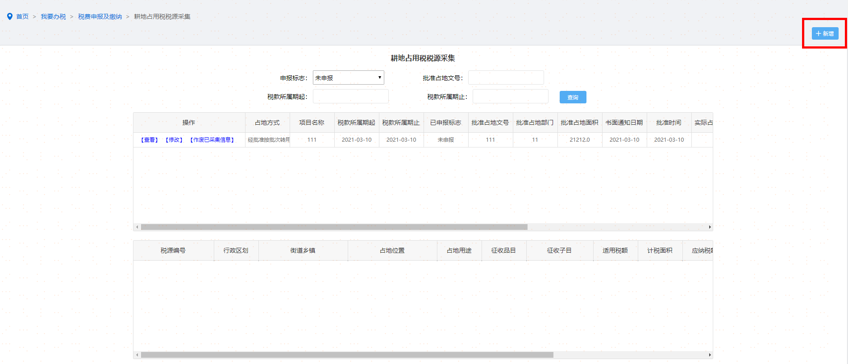Image resolution: width=848 pixels, height=364 pixels.
Task: Go to 首页 breadcrumb link
Action: [22, 16]
